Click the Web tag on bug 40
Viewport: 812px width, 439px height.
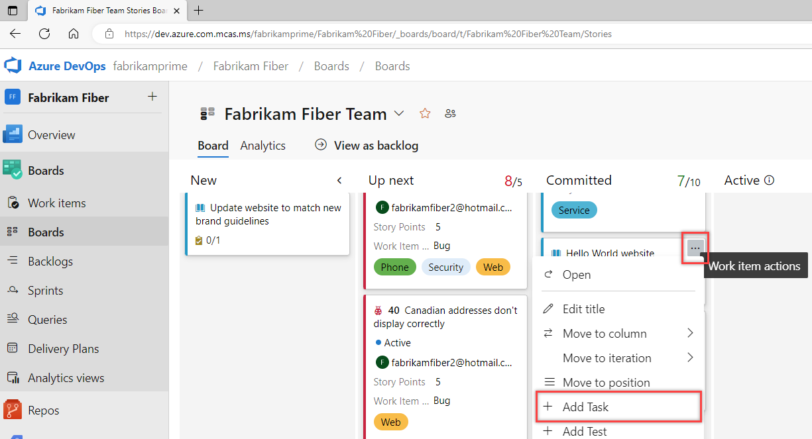pos(391,422)
